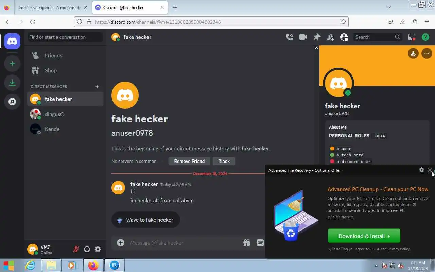This screenshot has height=272, width=435.
Task: Open Discord help icon
Action: coord(425,37)
